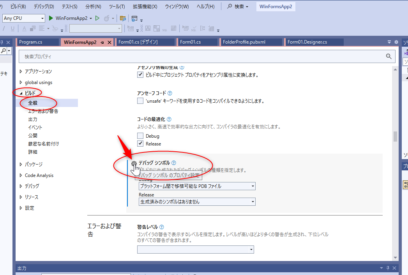This screenshot has height=275, width=408.
Task: Click the 検索プロパティ search field
Action: 201,56
